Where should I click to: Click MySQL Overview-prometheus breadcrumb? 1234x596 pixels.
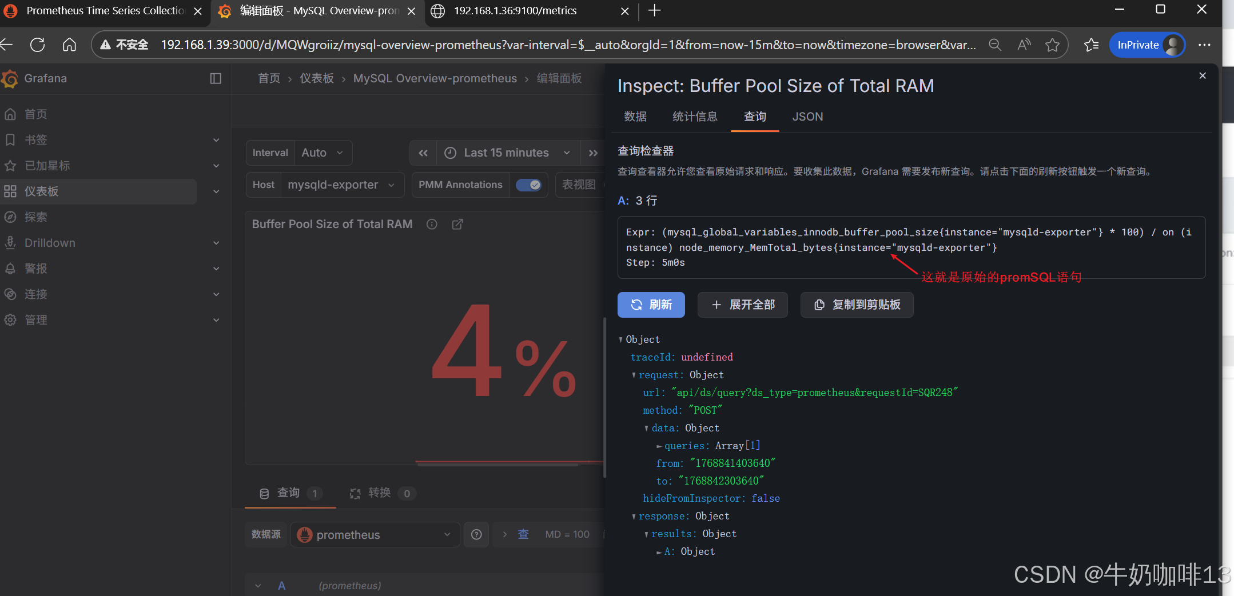click(x=435, y=78)
